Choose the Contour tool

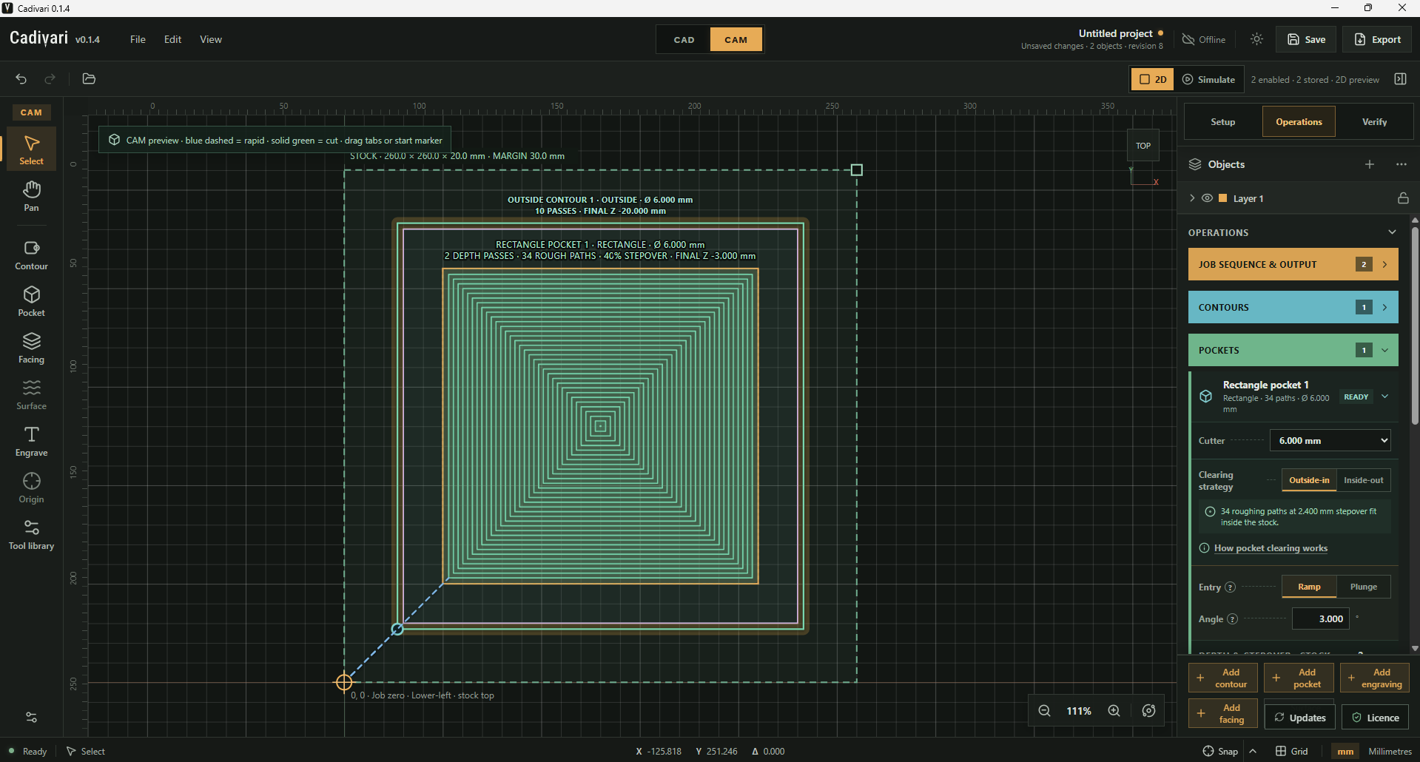tap(31, 255)
